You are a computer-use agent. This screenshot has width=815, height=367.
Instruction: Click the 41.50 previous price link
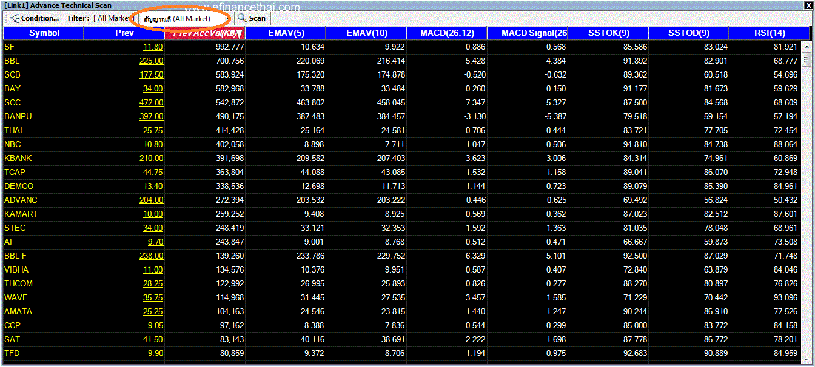[153, 339]
